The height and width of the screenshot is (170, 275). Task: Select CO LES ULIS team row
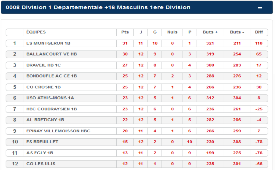pos(137,164)
